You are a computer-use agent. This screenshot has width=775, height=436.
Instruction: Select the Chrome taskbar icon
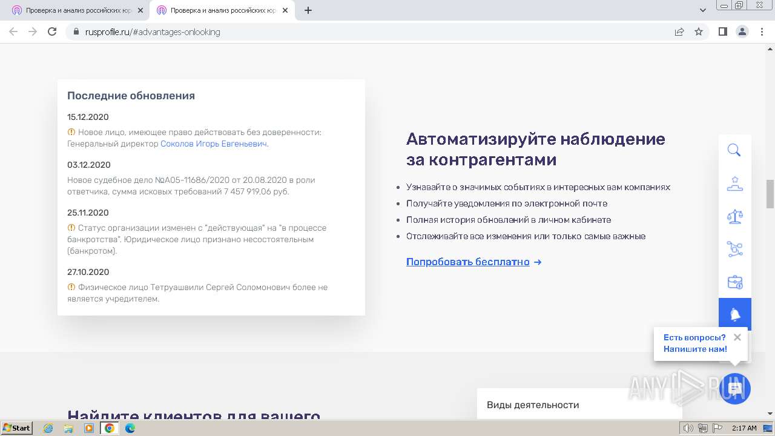click(110, 428)
